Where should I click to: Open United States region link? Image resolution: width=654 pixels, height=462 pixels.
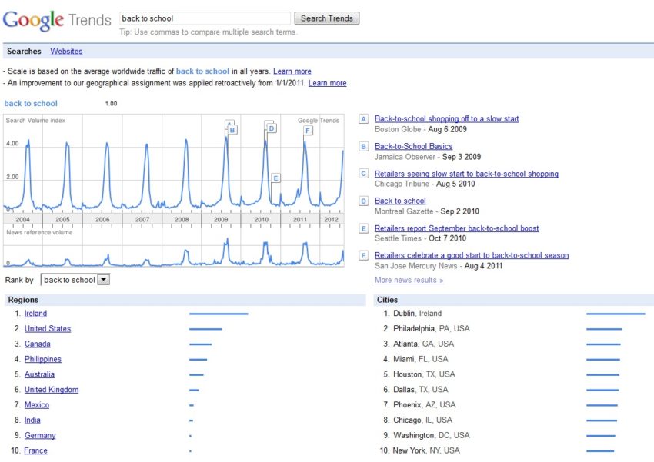[48, 329]
